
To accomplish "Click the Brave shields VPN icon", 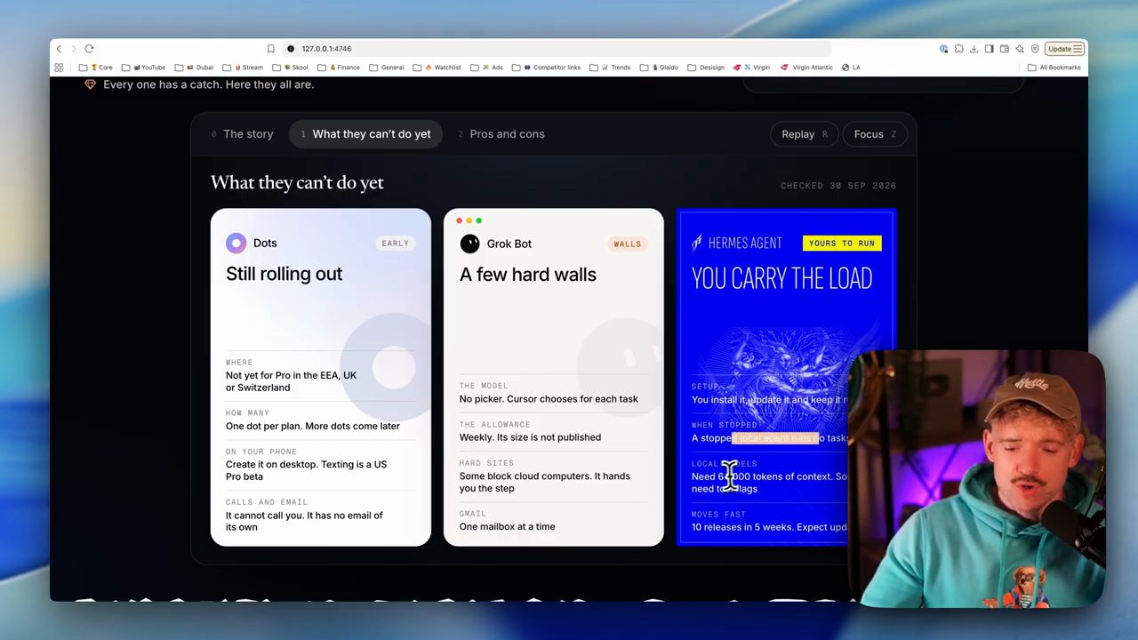I will click(x=1035, y=49).
